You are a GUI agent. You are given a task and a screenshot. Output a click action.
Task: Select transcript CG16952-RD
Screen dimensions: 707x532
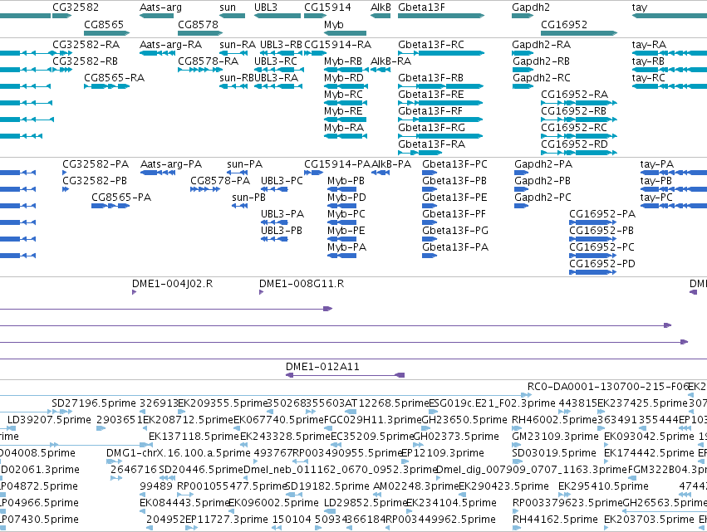point(579,153)
